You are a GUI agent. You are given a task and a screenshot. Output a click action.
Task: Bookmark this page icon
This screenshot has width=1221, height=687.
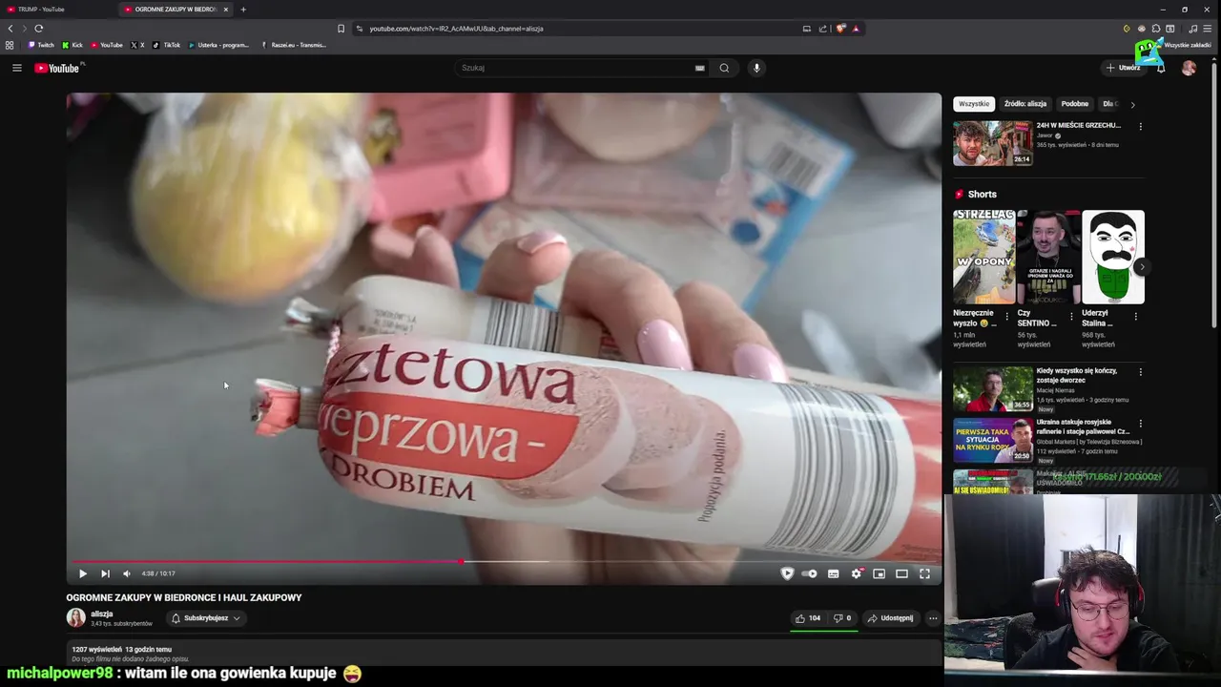coord(341,29)
